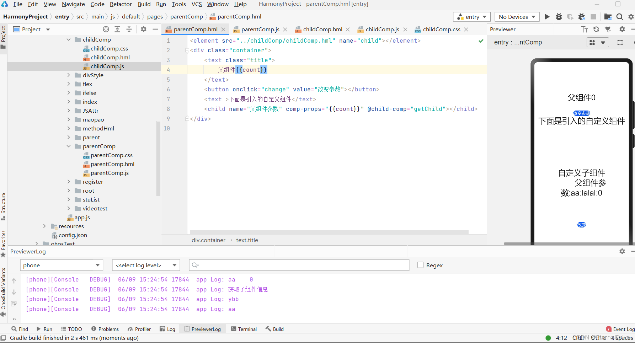Switch to the childComp.hml editor tab
The image size is (635, 343).
pos(322,29)
